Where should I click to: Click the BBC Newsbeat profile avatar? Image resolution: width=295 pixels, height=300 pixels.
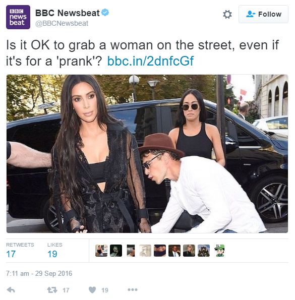[x=18, y=17]
